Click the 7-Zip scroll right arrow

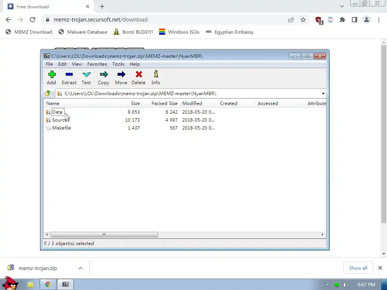point(322,234)
